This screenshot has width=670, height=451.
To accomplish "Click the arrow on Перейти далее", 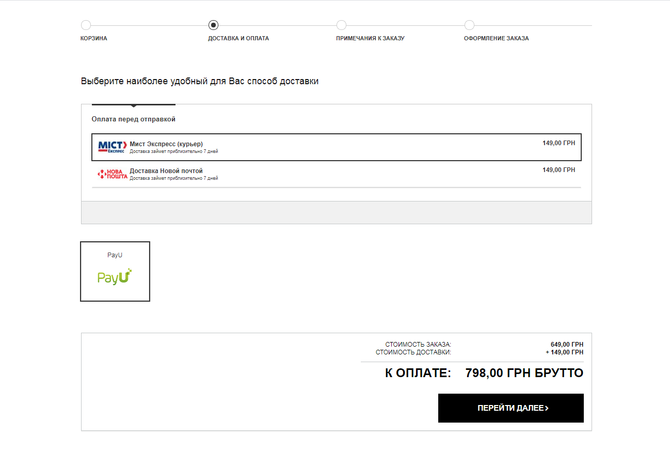I will pos(547,408).
